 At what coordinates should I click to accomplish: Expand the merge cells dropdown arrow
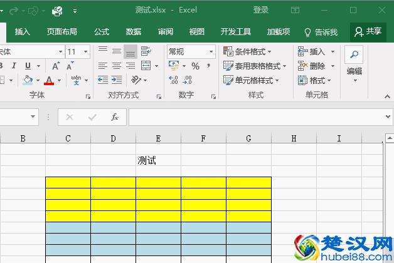pos(157,66)
